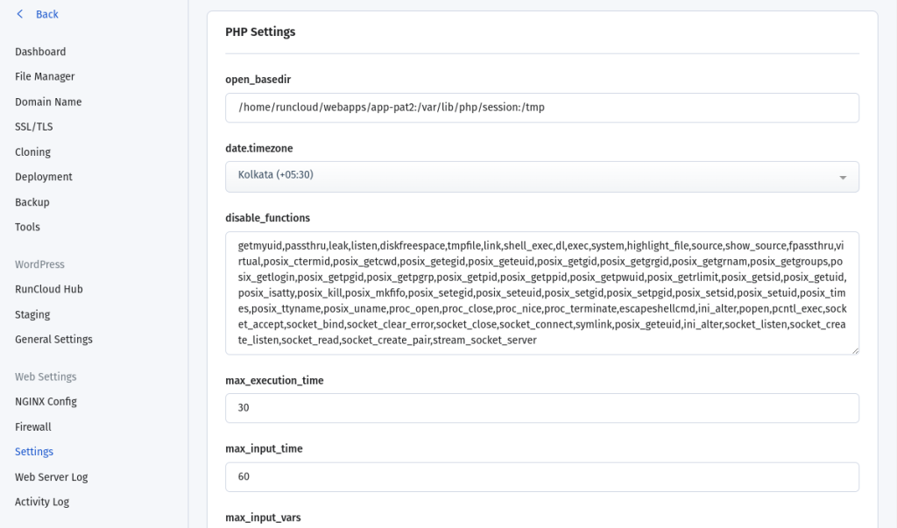View the Web Server Log

pyautogui.click(x=52, y=477)
